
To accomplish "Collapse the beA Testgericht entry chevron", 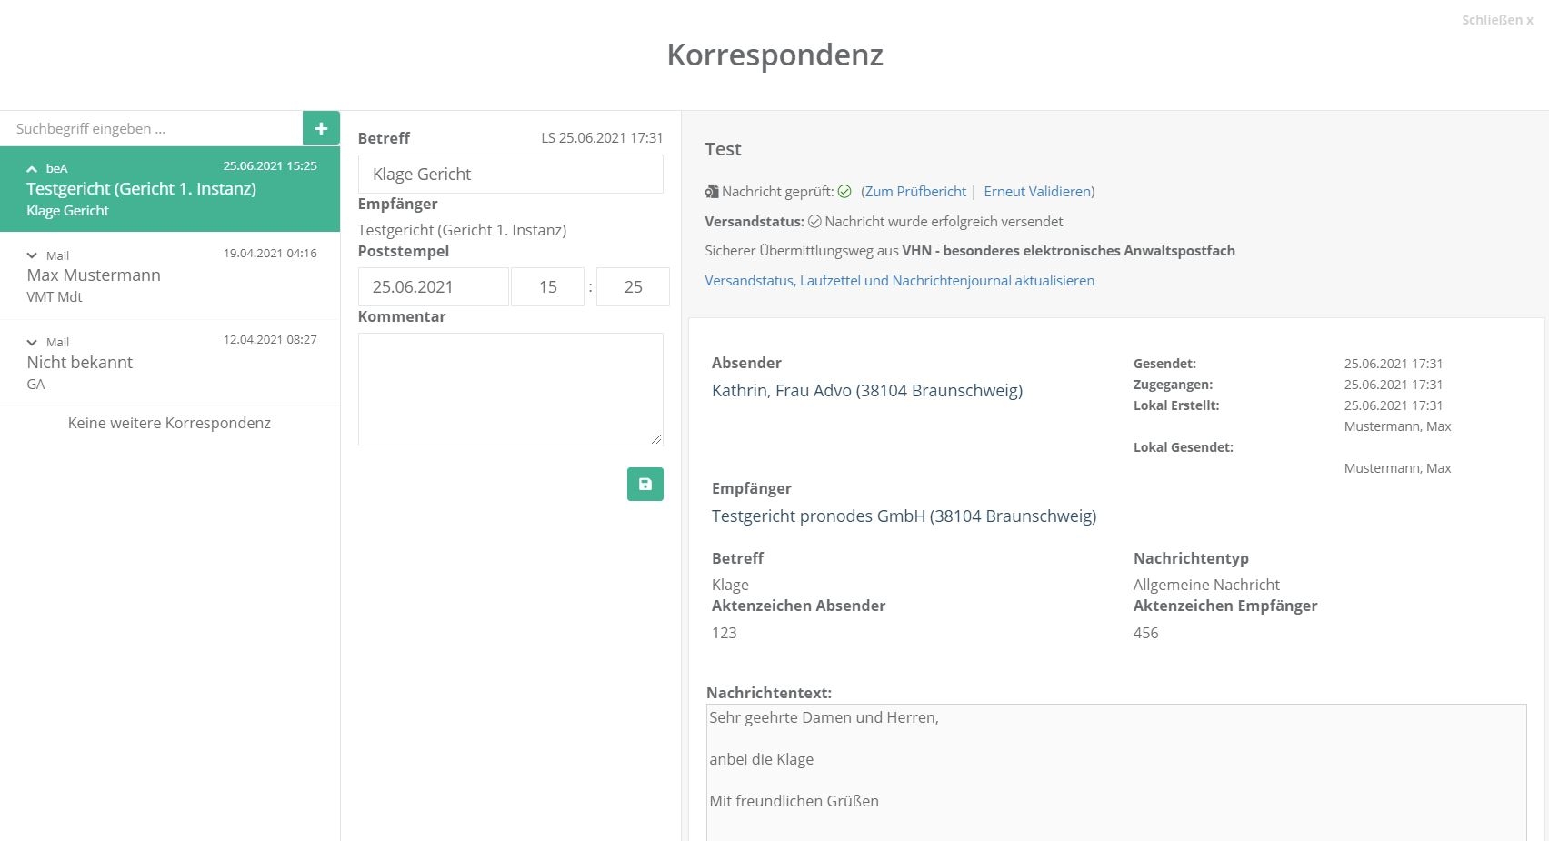I will click(32, 169).
